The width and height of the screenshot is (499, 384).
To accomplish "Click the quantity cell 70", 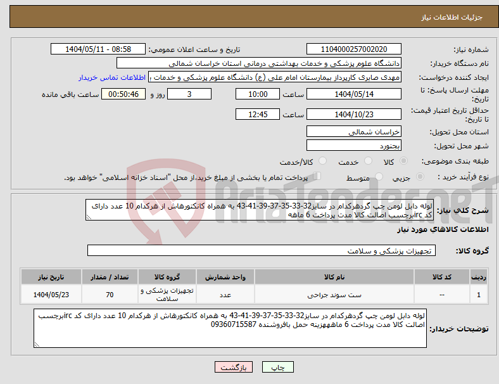I will coord(110,295).
